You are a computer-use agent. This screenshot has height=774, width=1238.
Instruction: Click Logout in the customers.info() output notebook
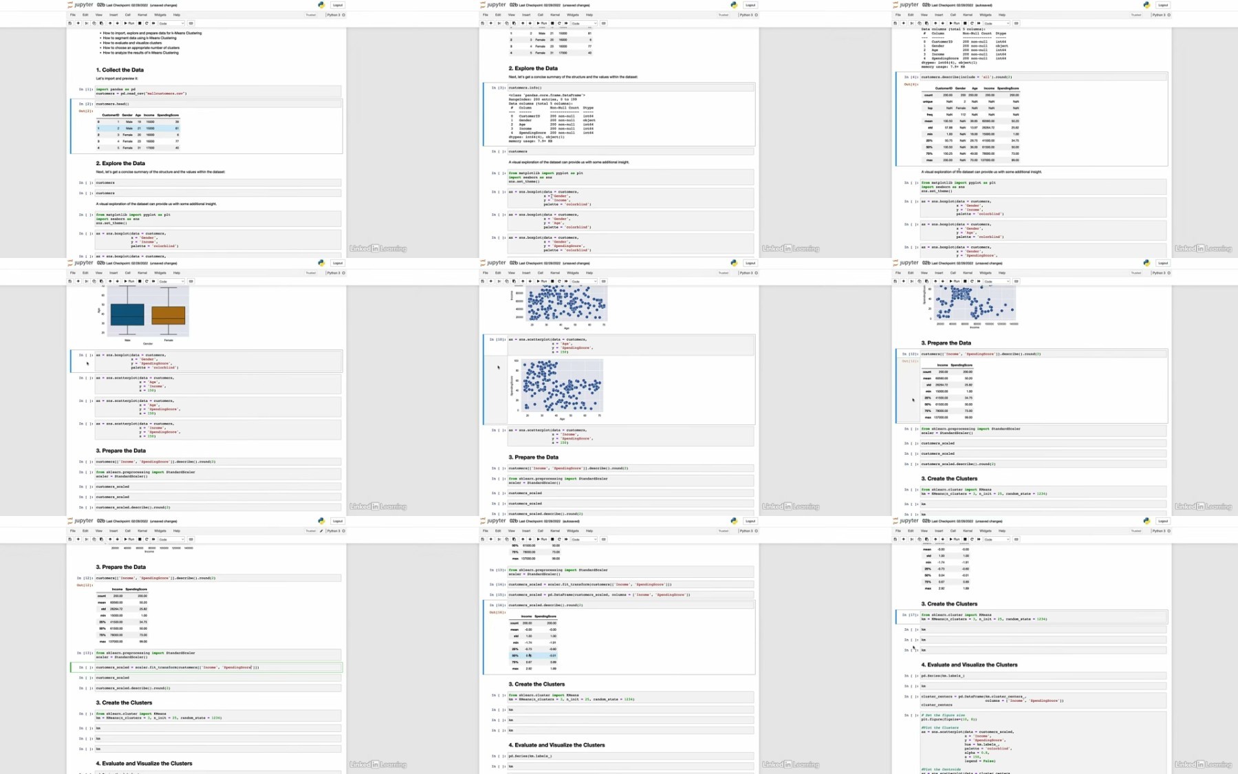(x=750, y=5)
